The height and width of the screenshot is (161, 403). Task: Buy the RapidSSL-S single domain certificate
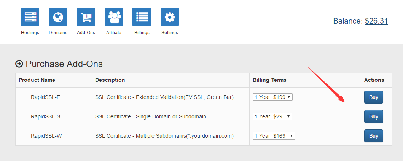(373, 116)
